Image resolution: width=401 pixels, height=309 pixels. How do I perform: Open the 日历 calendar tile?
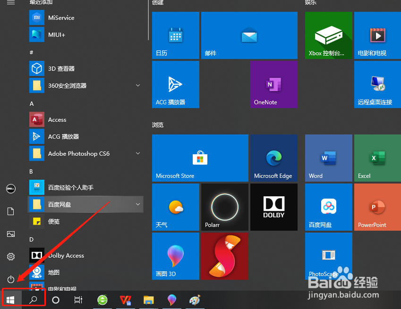176,35
